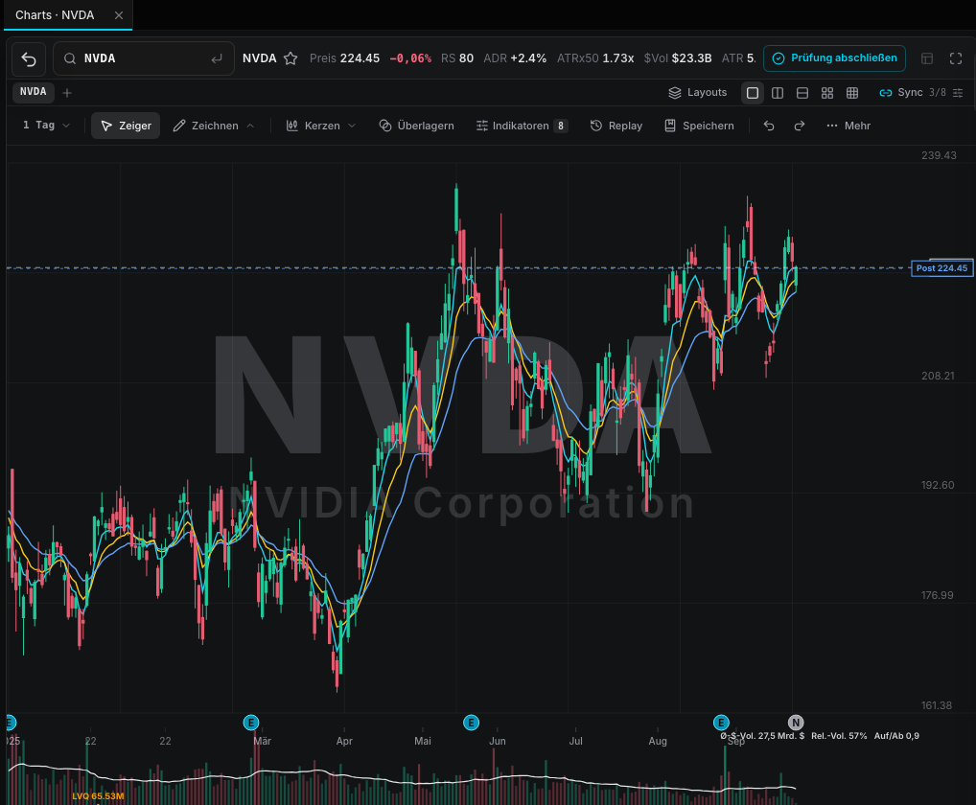Close the Charts · NVDA tab

click(118, 15)
